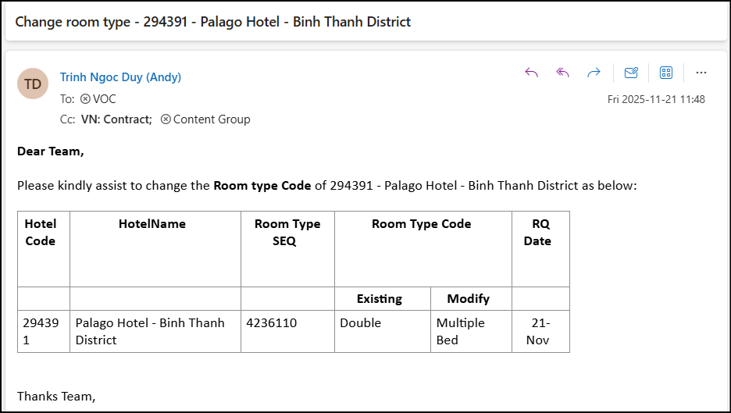Click the Multiple Bed table cell
This screenshot has height=413, width=731.
pos(460,331)
